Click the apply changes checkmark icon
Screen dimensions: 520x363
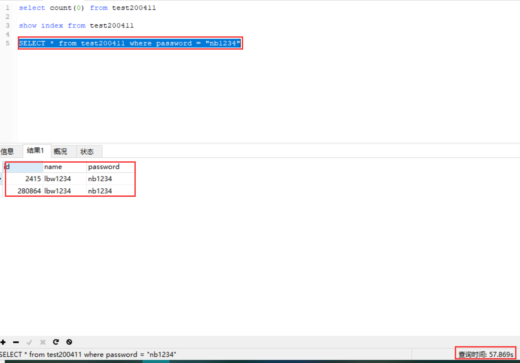tap(29, 342)
